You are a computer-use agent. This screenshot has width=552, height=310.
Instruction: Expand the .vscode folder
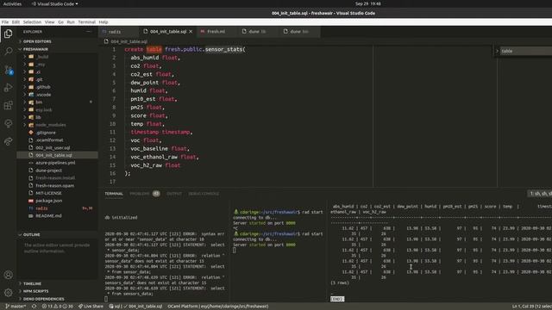pyautogui.click(x=43, y=95)
